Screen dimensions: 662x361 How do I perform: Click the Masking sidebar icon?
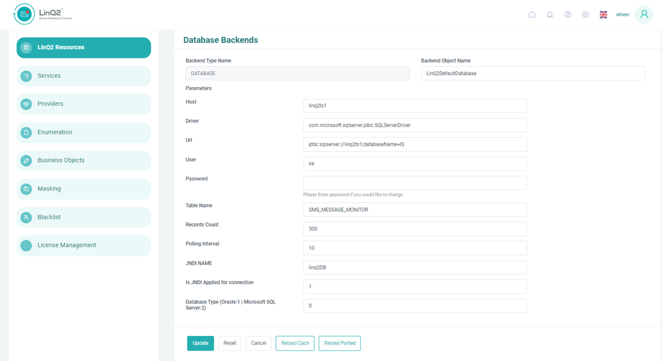26,188
